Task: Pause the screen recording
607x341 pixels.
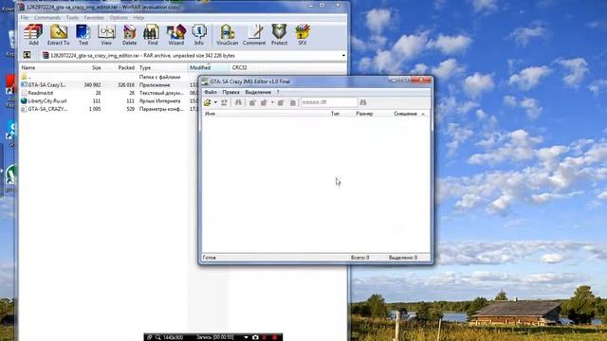Action: click(x=265, y=337)
